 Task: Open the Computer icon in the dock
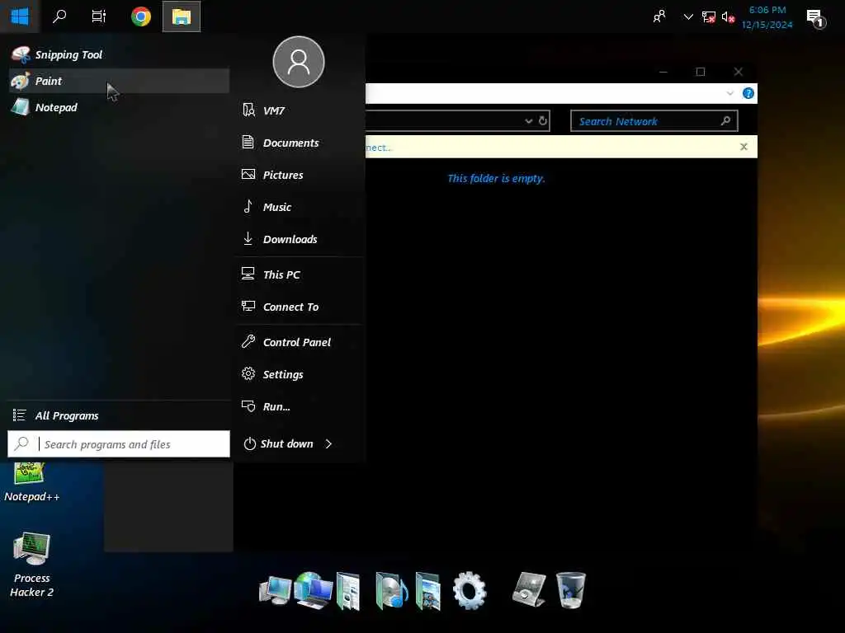tap(275, 591)
